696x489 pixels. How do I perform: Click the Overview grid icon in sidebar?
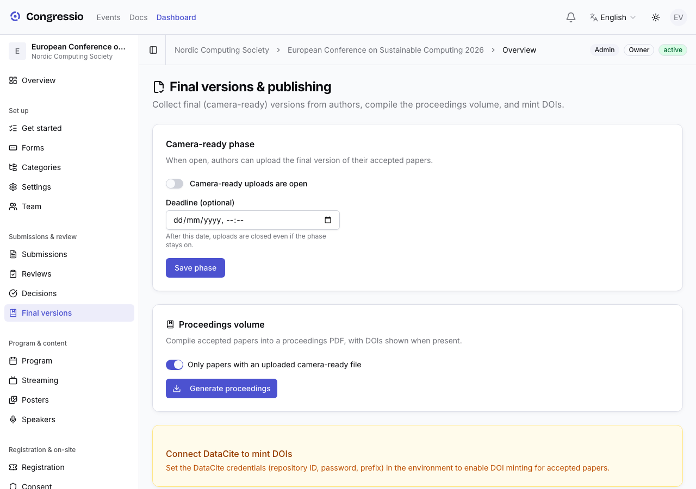(x=13, y=80)
